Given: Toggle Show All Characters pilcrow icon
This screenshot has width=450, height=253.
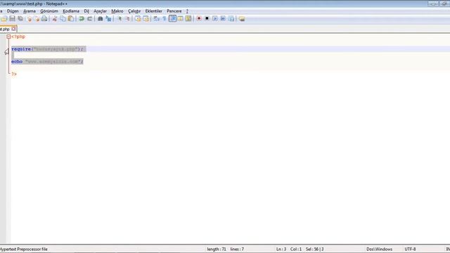Looking at the screenshot, I should point(165,19).
